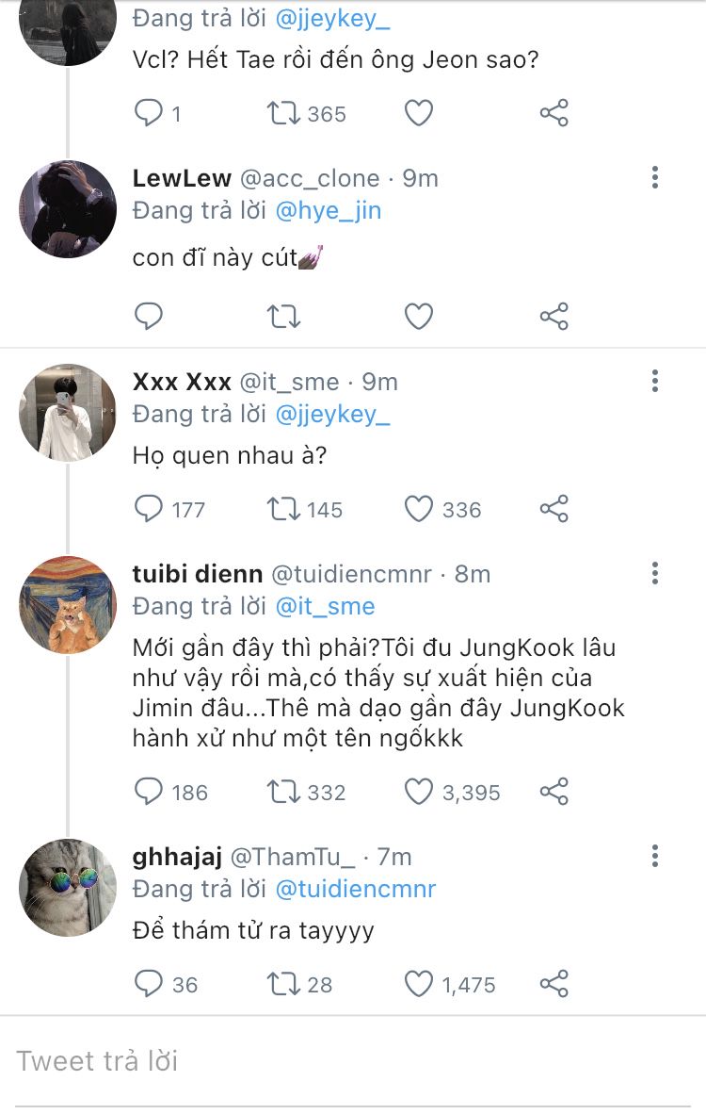Reply to LewLew's tweet
The height and width of the screenshot is (1114, 706).
pyautogui.click(x=149, y=316)
